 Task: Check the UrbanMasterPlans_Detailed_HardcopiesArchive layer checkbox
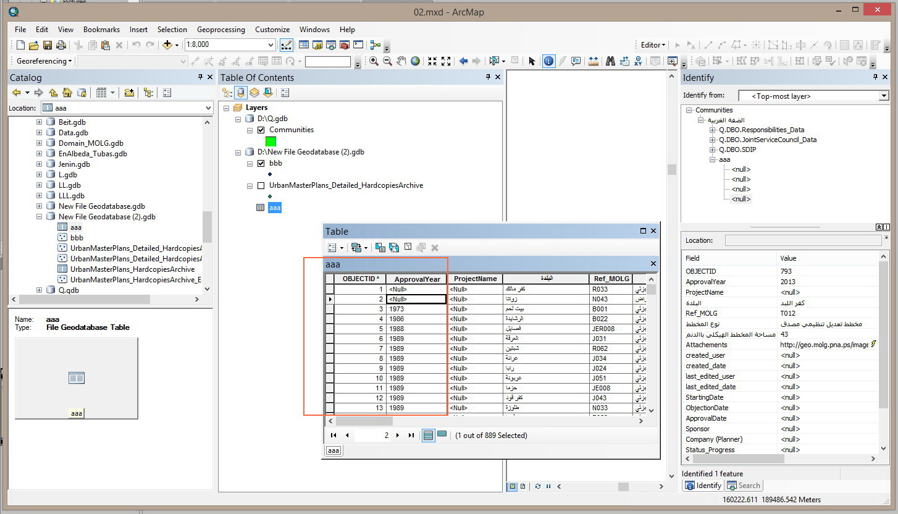click(261, 185)
